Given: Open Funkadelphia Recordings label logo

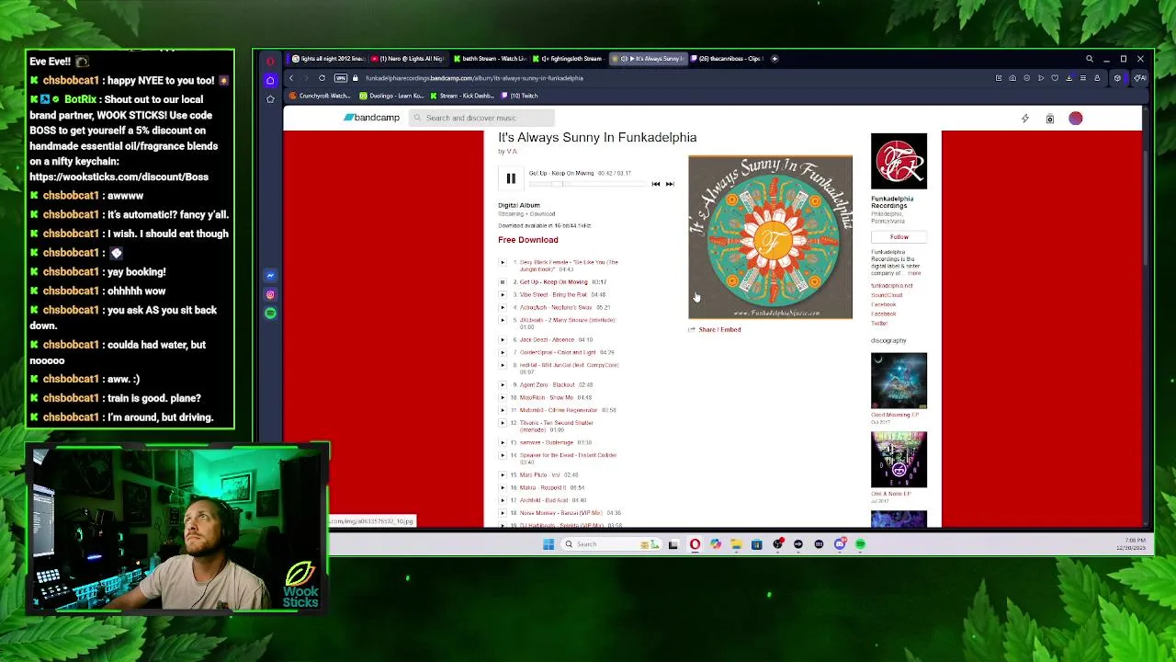Looking at the screenshot, I should pyautogui.click(x=899, y=161).
